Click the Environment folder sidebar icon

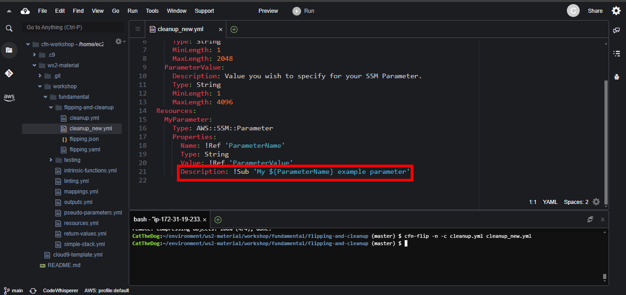[x=9, y=50]
